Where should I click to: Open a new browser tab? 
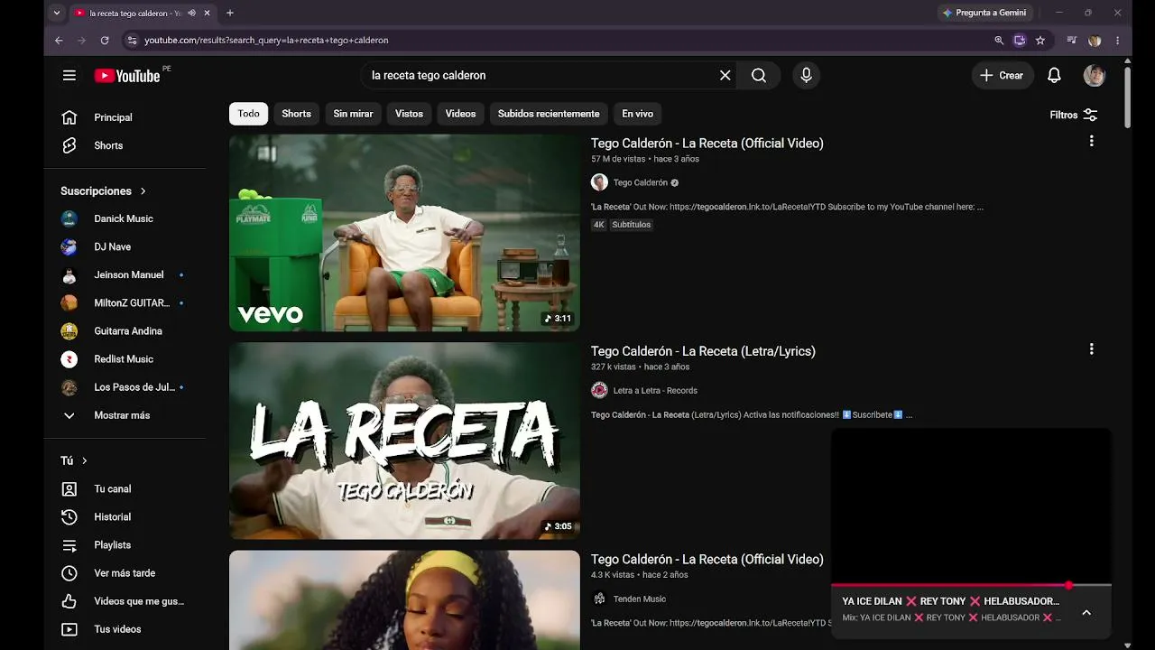pyautogui.click(x=230, y=13)
